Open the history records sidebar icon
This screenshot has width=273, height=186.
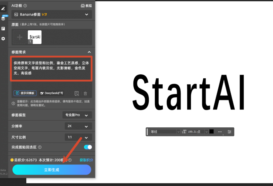point(3,29)
